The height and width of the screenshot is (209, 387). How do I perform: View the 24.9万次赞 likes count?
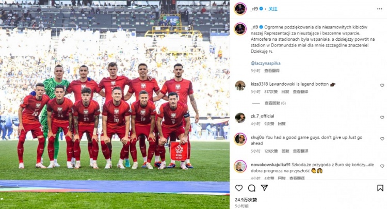246,200
